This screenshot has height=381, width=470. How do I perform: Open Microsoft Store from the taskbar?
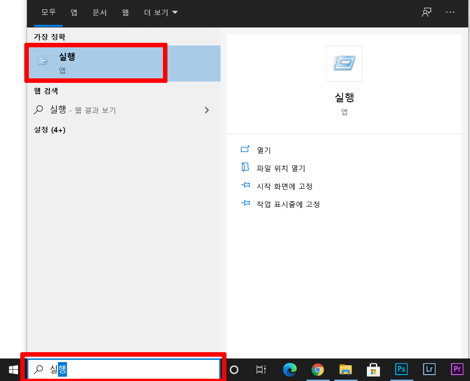pos(373,370)
